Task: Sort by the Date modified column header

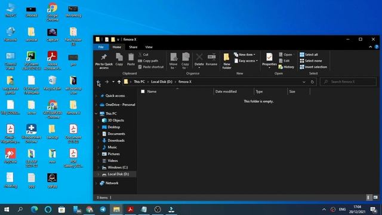Action: tap(226, 91)
